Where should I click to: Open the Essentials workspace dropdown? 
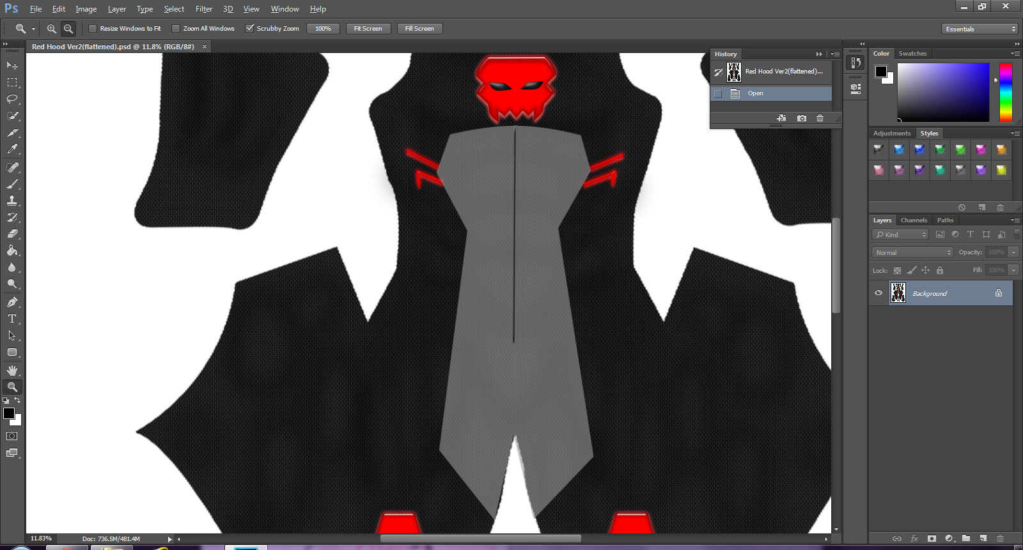[x=979, y=29]
